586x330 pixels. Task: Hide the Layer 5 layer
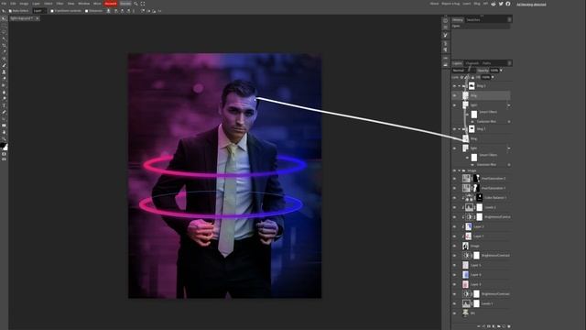[454, 265]
